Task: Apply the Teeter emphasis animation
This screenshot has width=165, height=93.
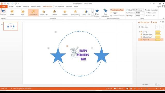Action: (12, 13)
